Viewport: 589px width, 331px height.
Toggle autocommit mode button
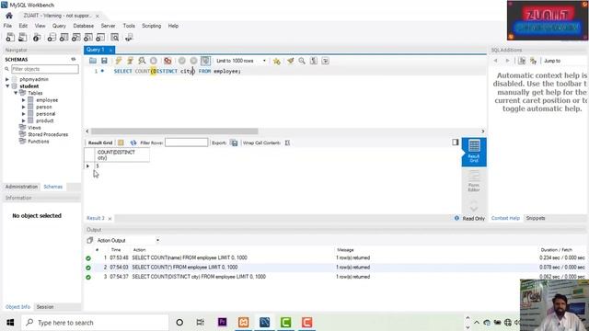click(205, 61)
